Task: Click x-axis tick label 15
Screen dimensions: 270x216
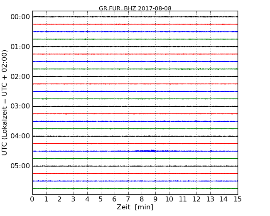Action: click(x=238, y=199)
